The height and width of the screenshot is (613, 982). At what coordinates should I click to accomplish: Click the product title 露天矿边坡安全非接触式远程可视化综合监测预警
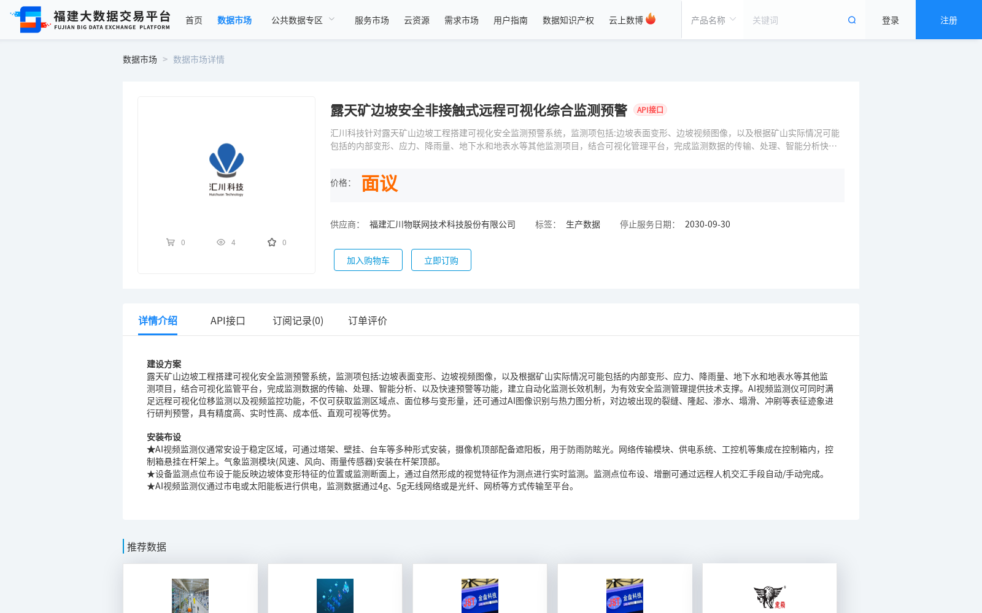(479, 110)
